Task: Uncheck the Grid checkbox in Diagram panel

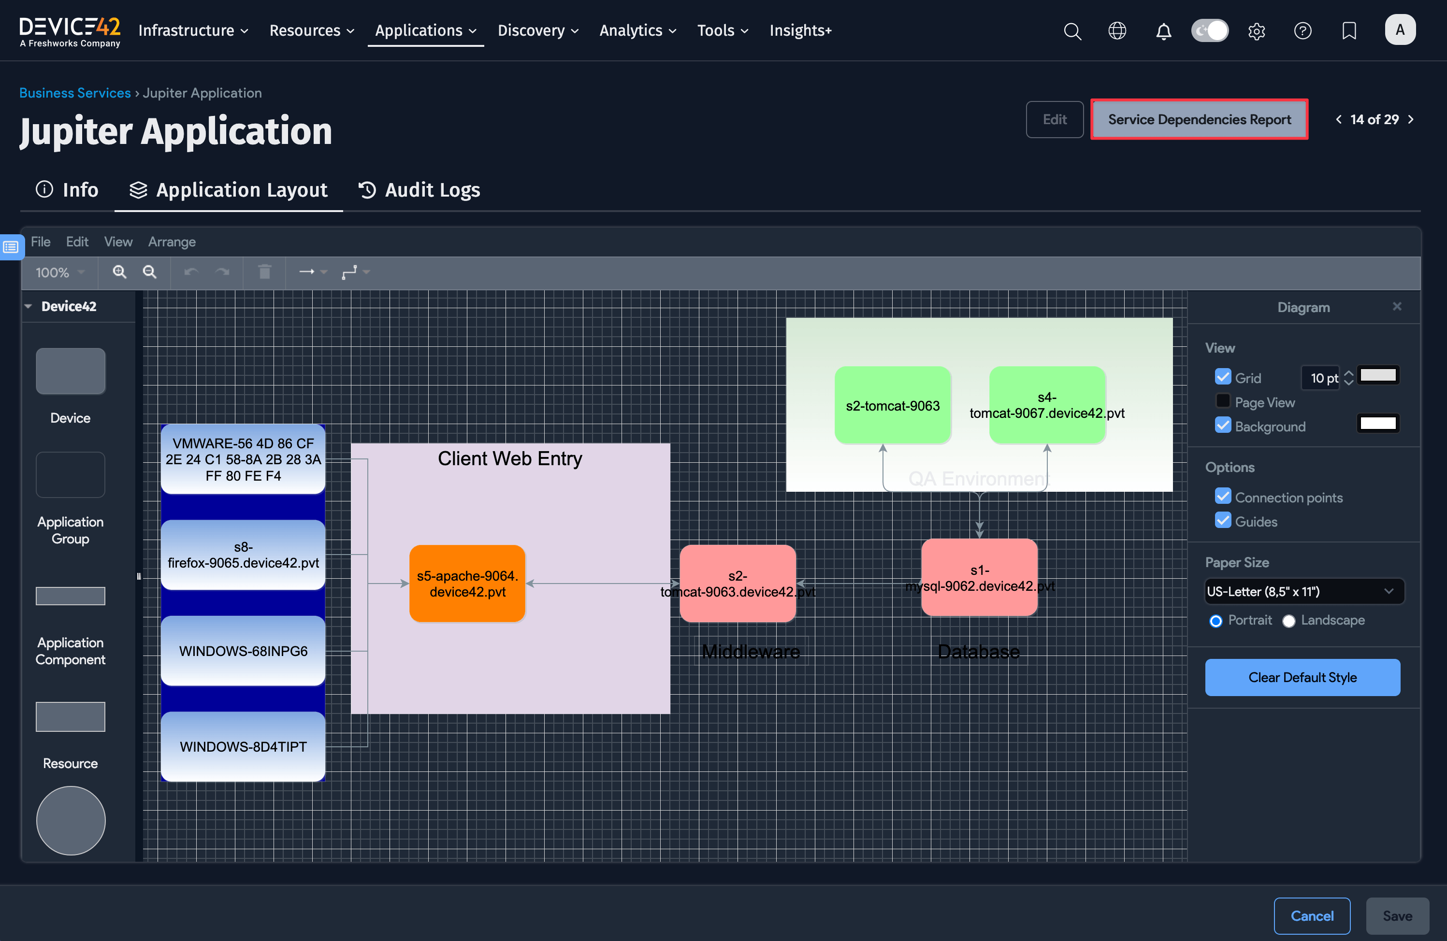Action: coord(1223,377)
